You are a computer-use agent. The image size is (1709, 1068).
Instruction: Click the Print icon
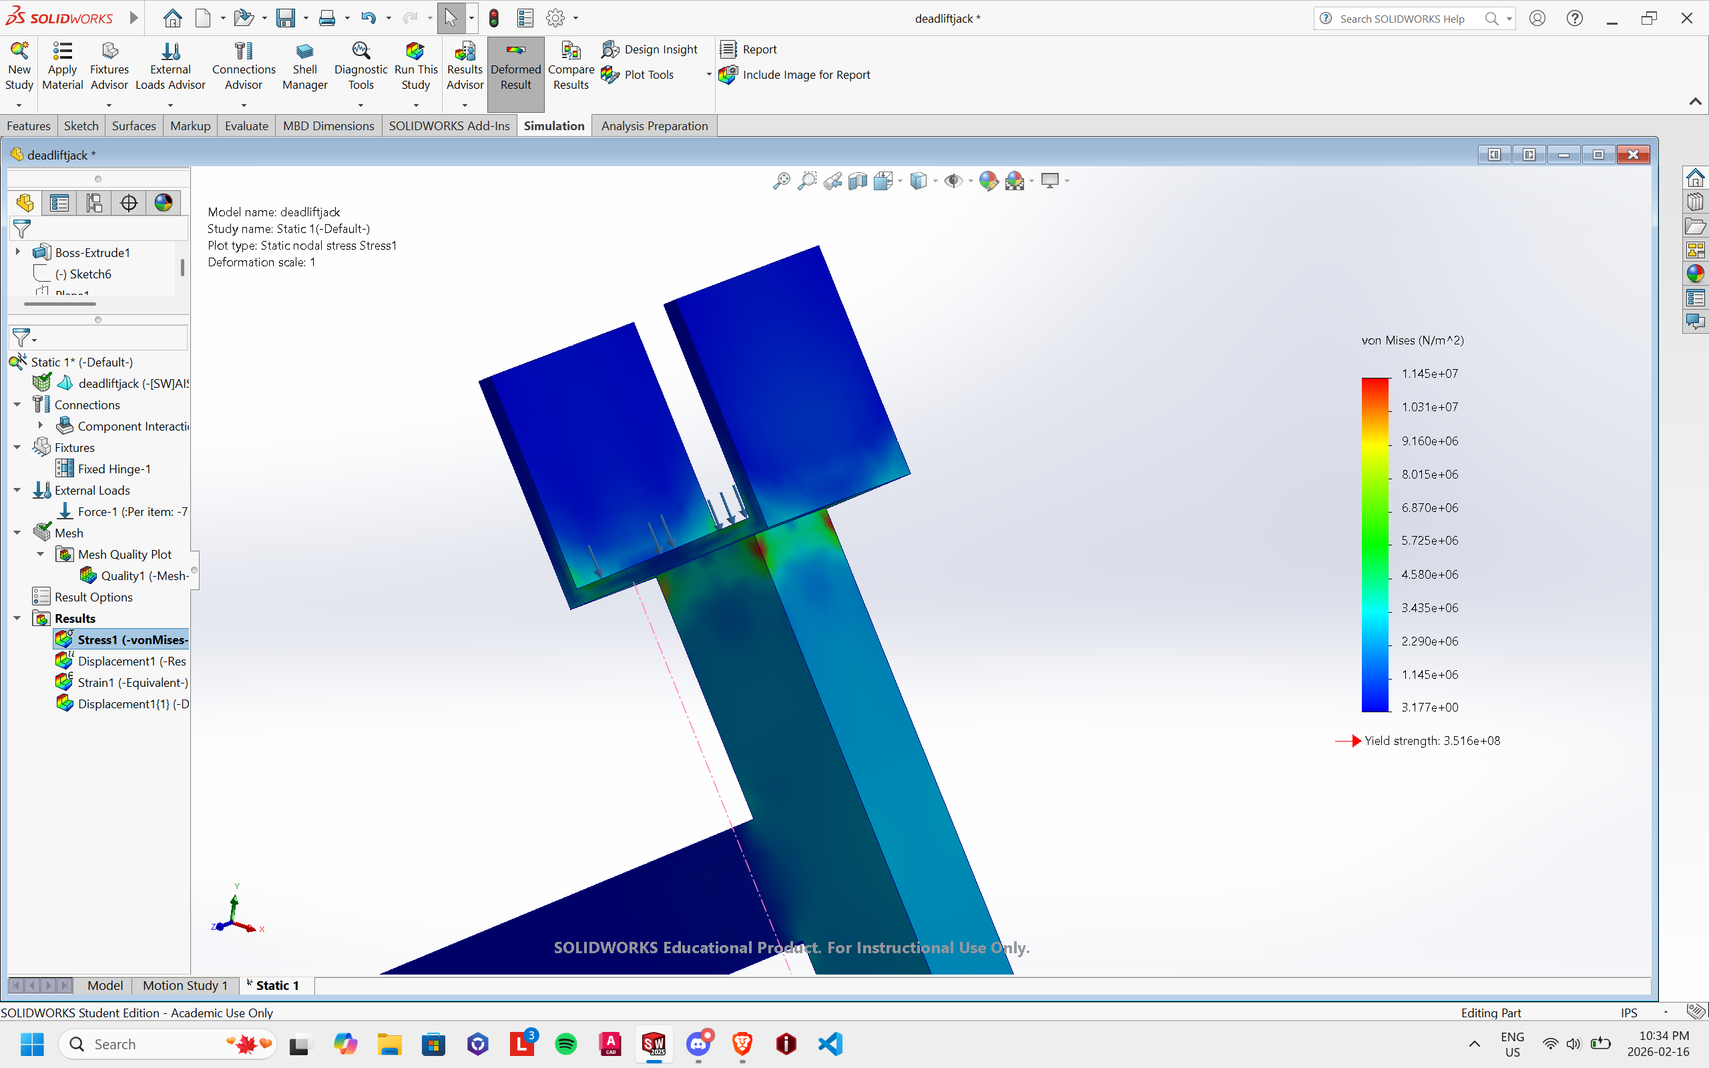327,19
